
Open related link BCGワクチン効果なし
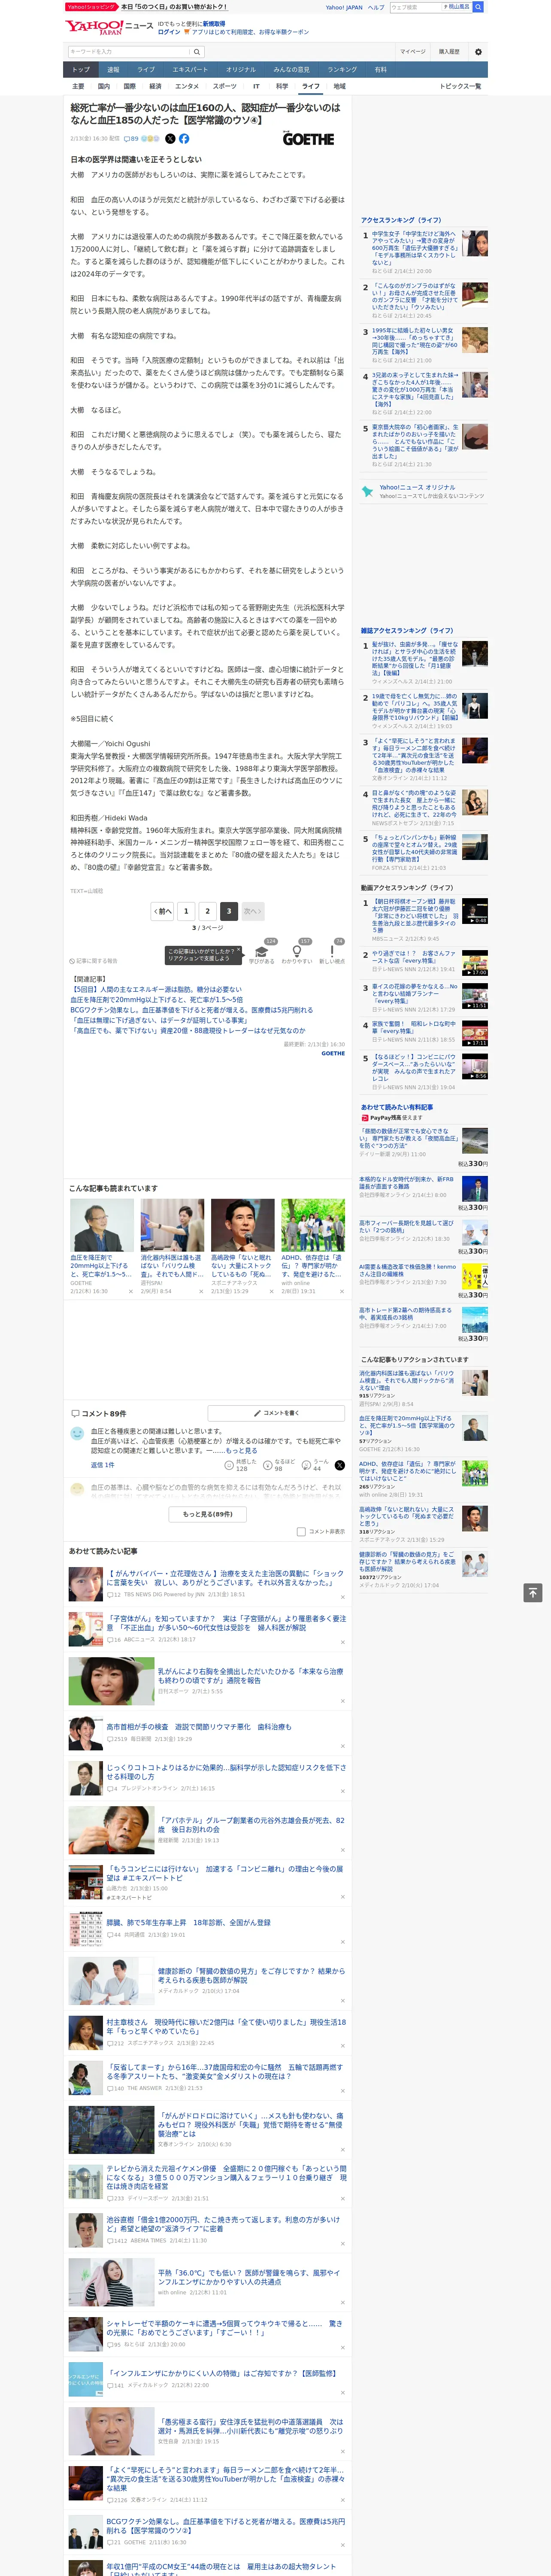(192, 1010)
